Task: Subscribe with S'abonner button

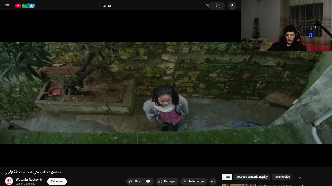Action: [x=57, y=181]
